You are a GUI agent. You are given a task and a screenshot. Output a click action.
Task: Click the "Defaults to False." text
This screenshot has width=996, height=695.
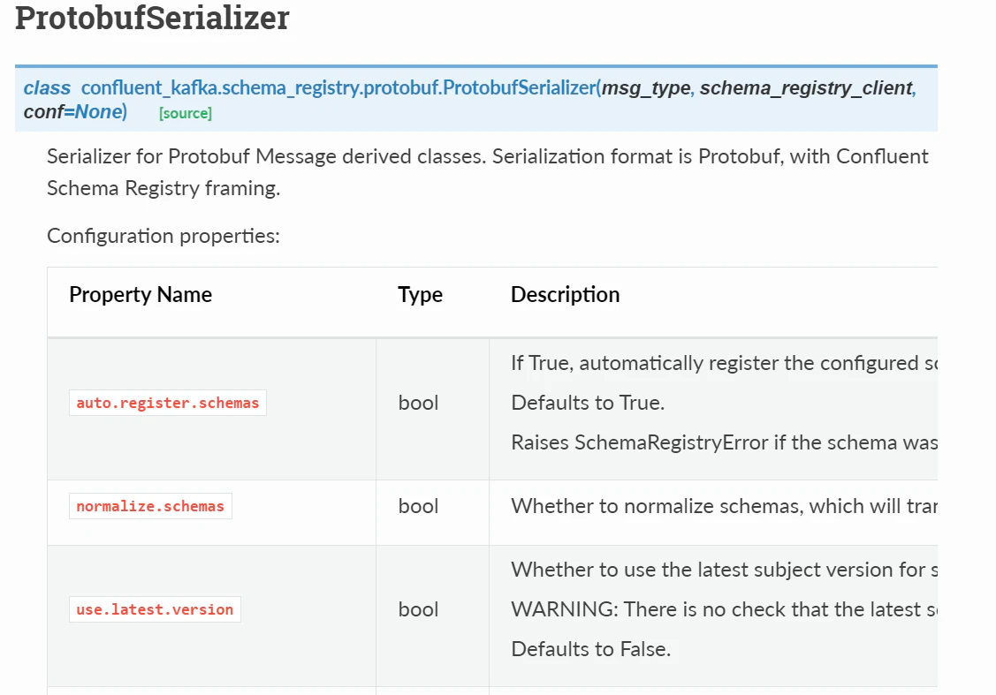[590, 649]
